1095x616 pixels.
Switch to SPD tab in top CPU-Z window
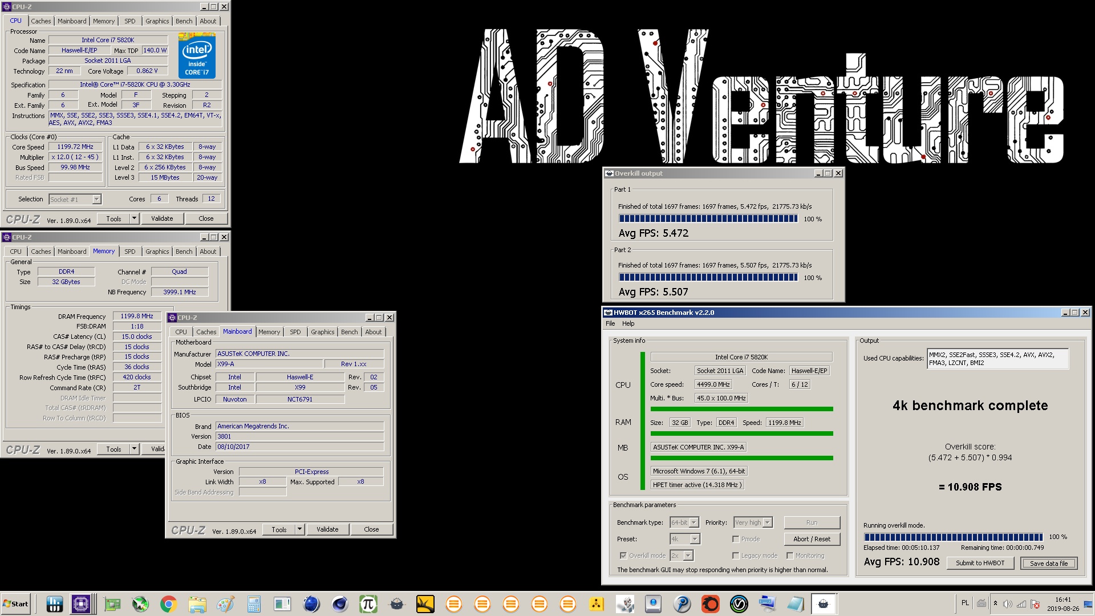coord(130,21)
